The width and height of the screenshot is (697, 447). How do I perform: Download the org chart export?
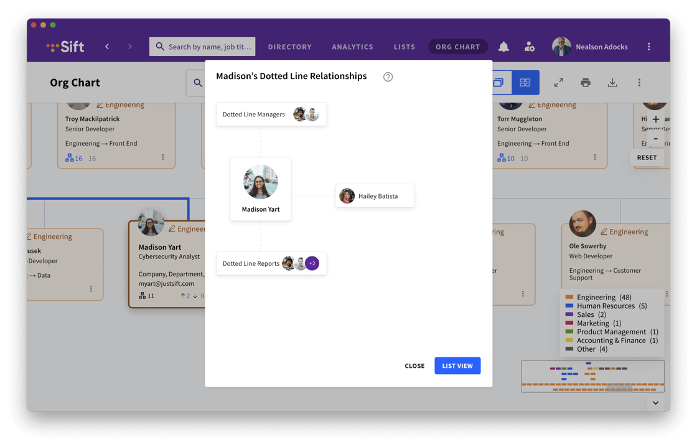click(x=612, y=82)
